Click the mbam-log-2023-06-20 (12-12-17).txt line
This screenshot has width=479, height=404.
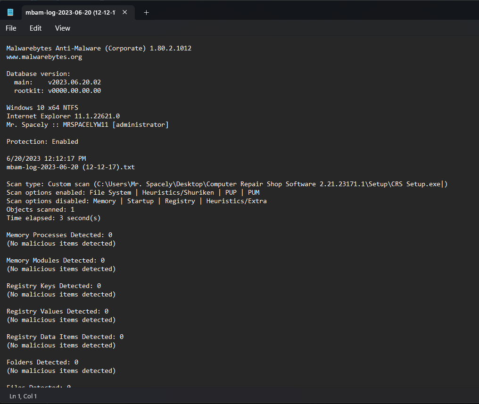click(x=71, y=167)
